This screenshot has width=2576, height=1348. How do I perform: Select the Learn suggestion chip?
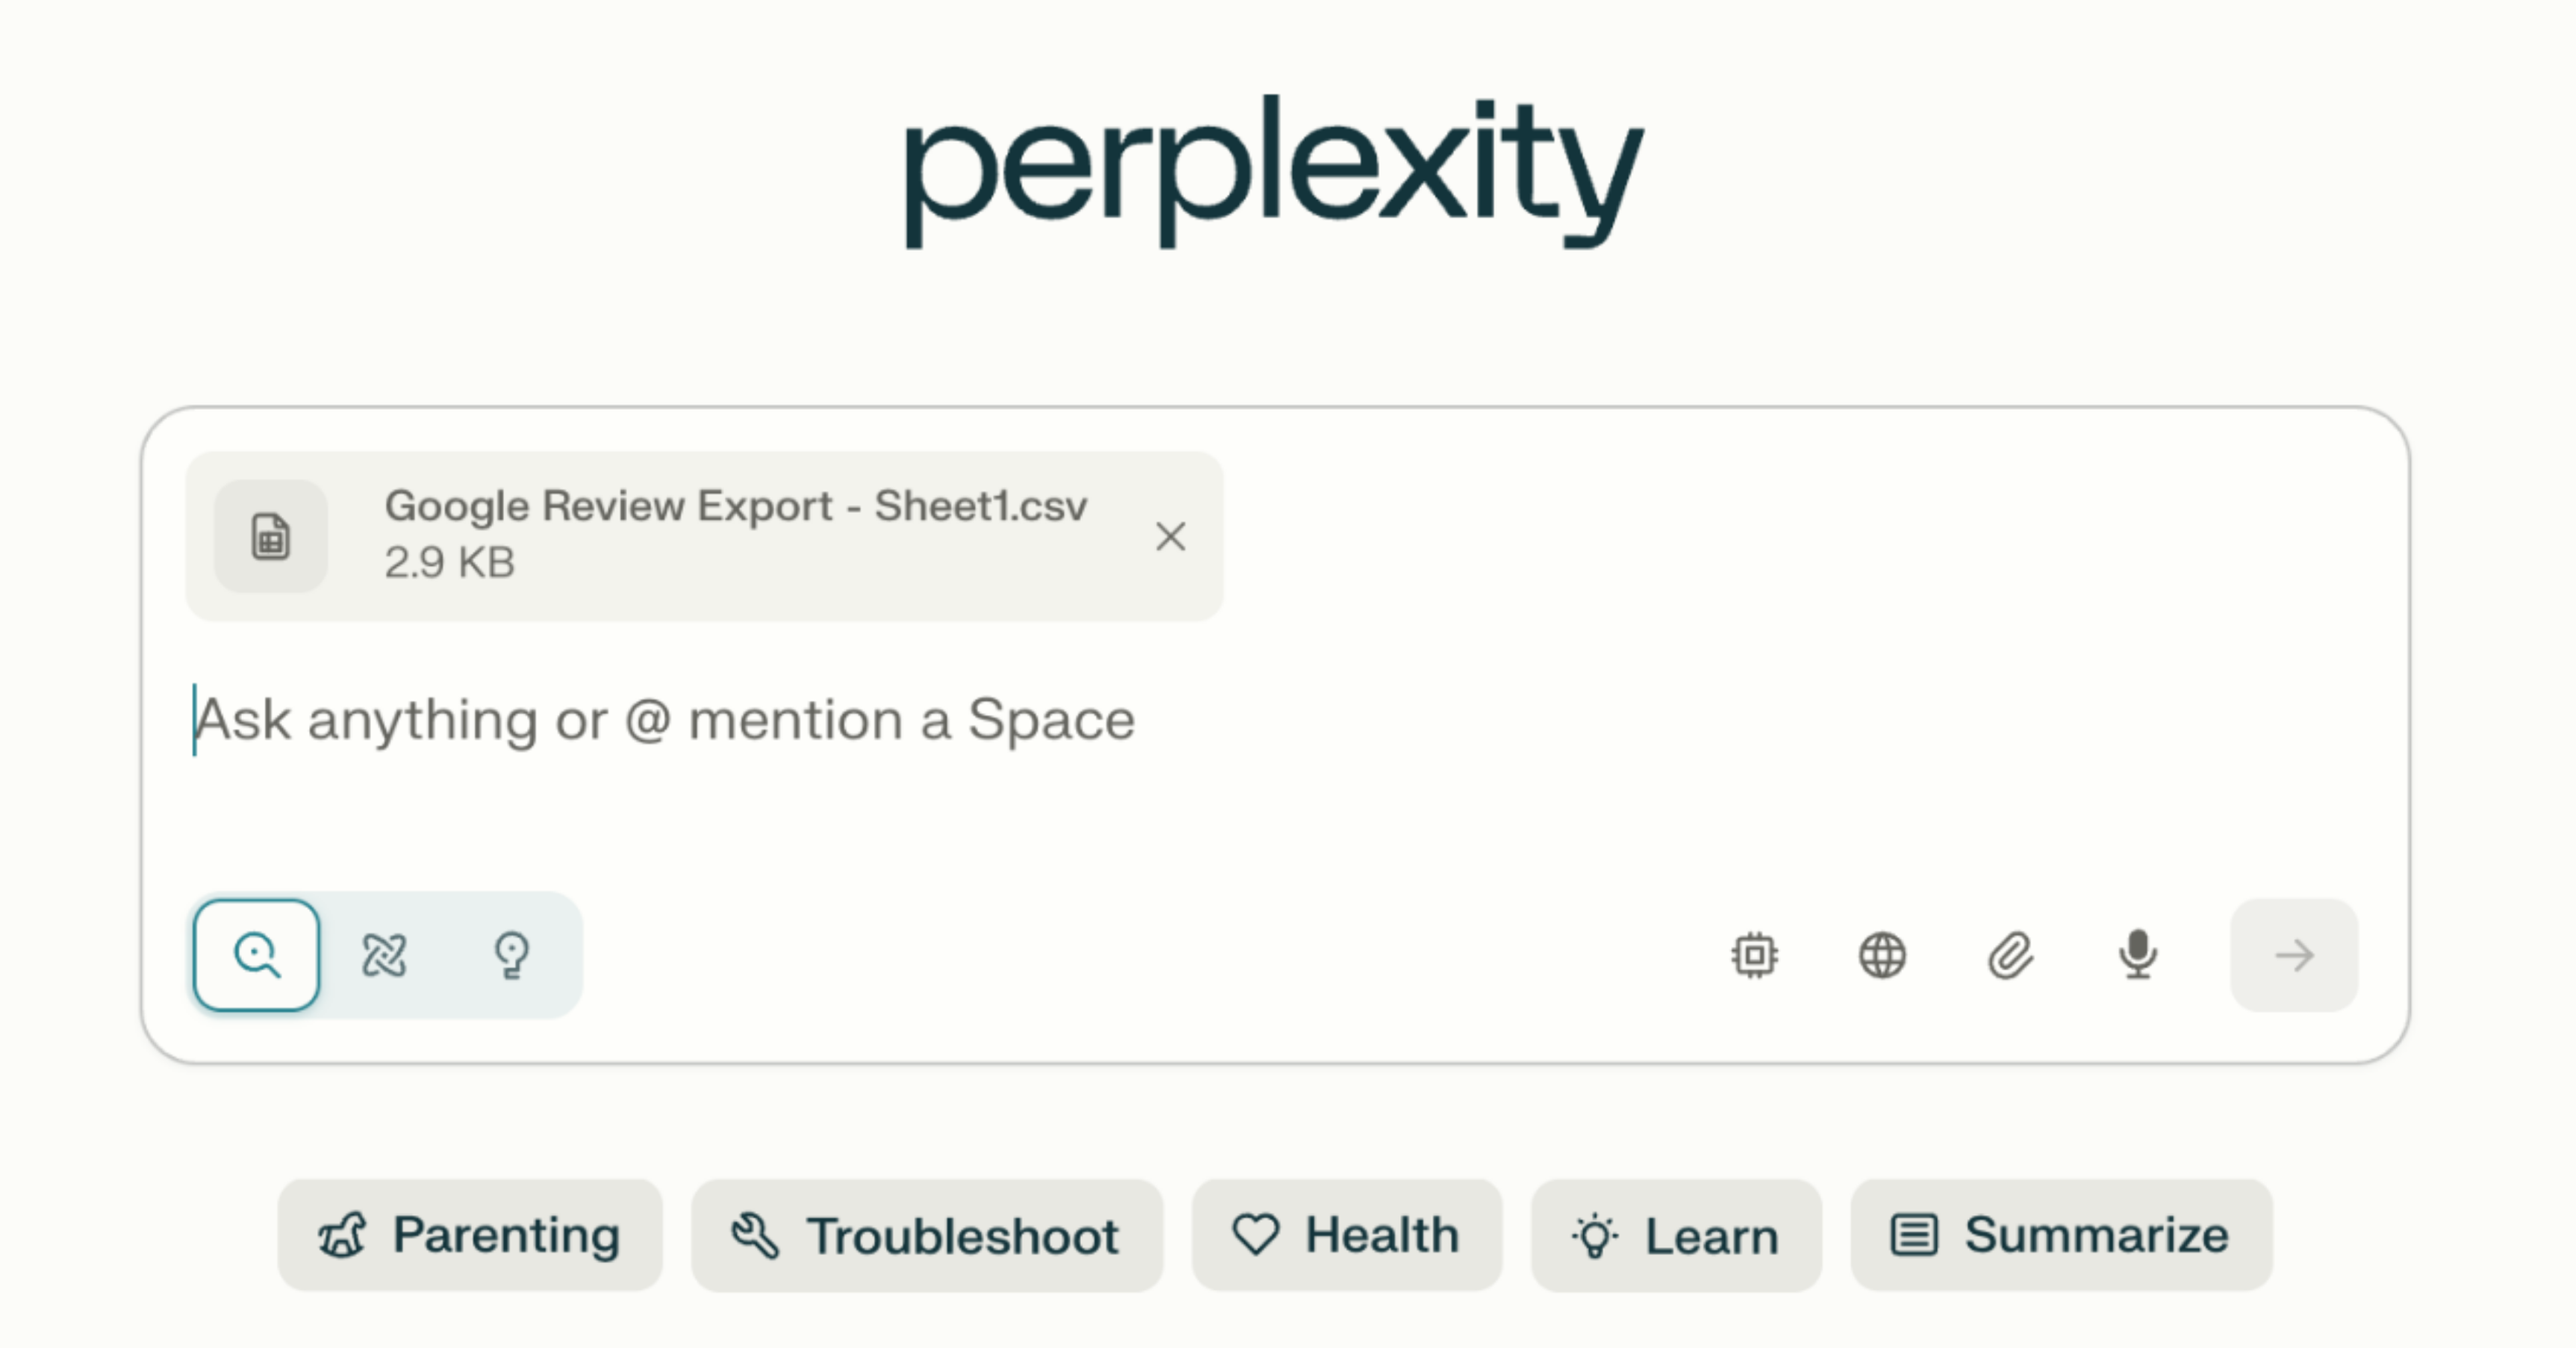point(1676,1235)
